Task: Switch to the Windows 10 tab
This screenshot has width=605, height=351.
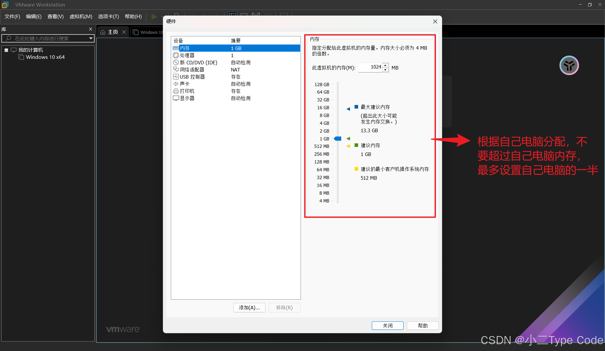Action: pyautogui.click(x=147, y=32)
